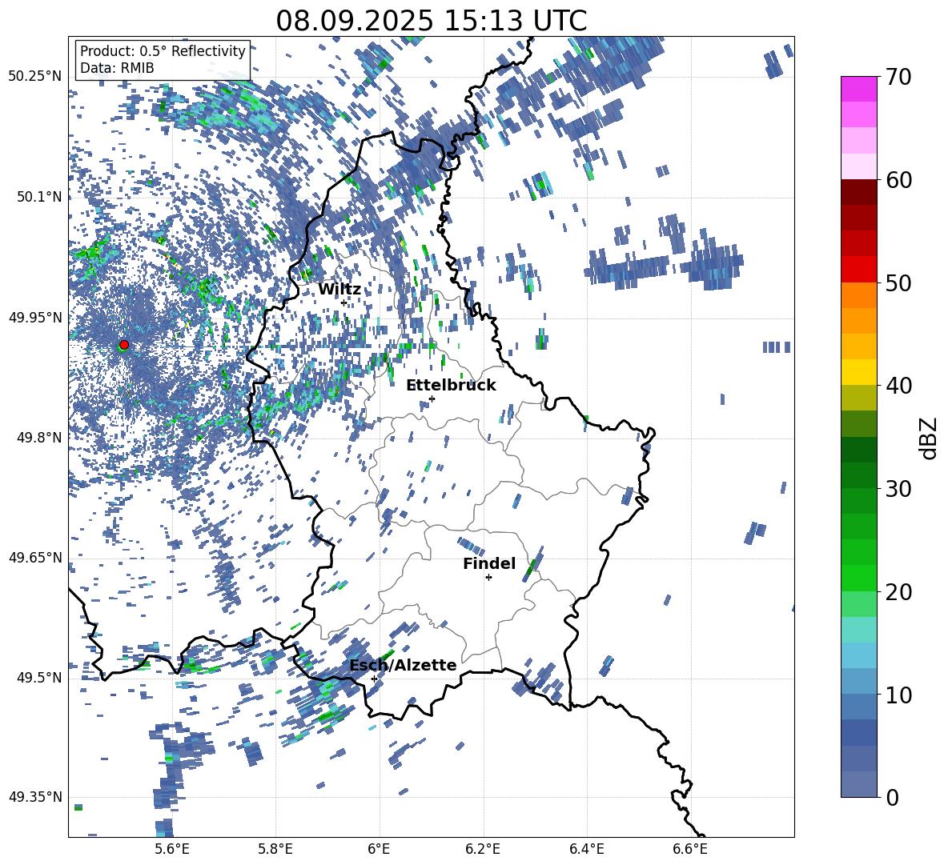Viewport: 948px width, 865px height.
Task: Click the orange colorbar segment
Action: [858, 295]
